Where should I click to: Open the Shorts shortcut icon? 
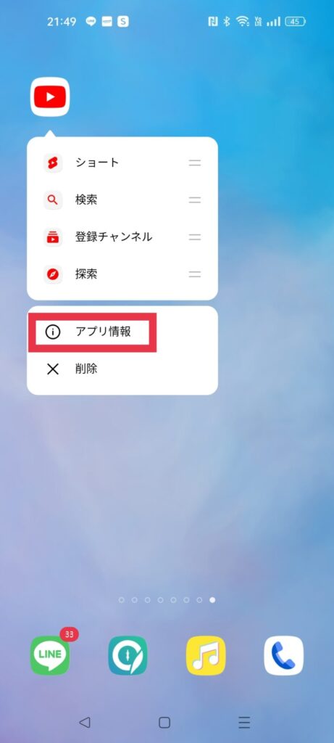pyautogui.click(x=52, y=163)
